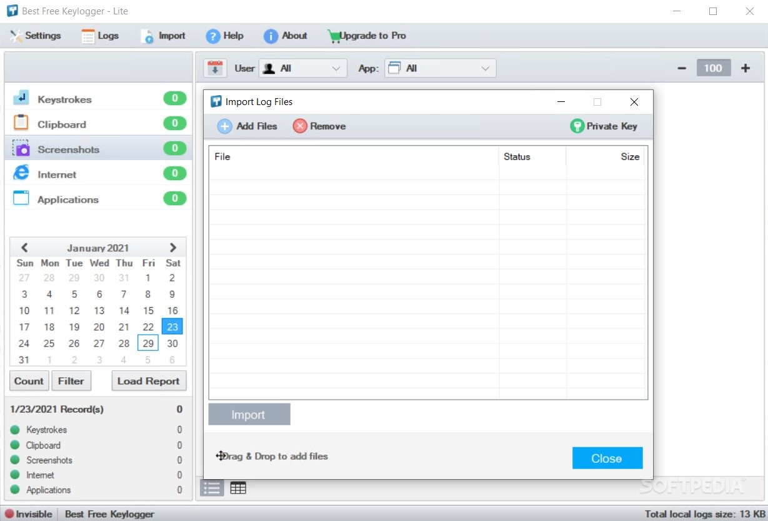Image resolution: width=768 pixels, height=521 pixels.
Task: Open the User dropdown
Action: point(303,68)
